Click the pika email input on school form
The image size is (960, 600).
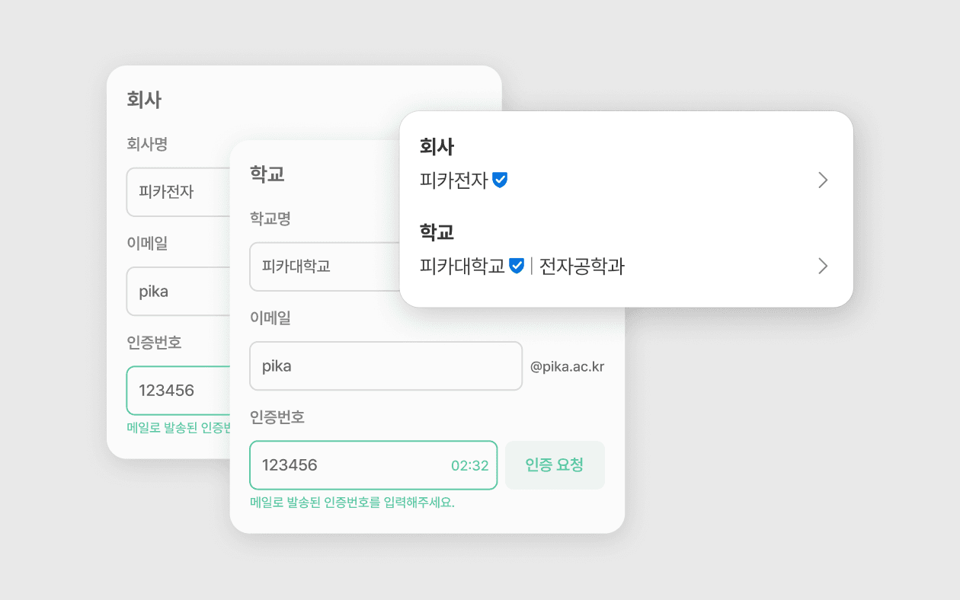pyautogui.click(x=386, y=365)
